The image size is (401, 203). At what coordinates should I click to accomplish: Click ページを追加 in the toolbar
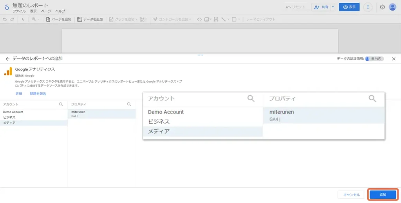tap(59, 20)
